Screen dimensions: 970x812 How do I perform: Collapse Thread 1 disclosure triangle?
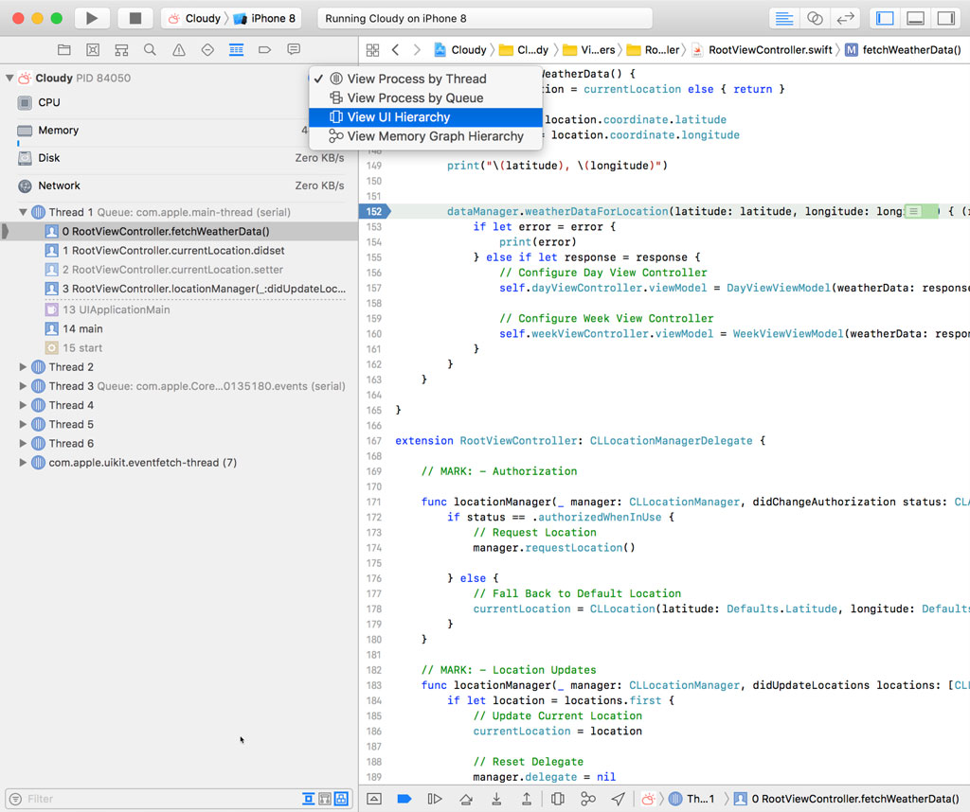(24, 212)
